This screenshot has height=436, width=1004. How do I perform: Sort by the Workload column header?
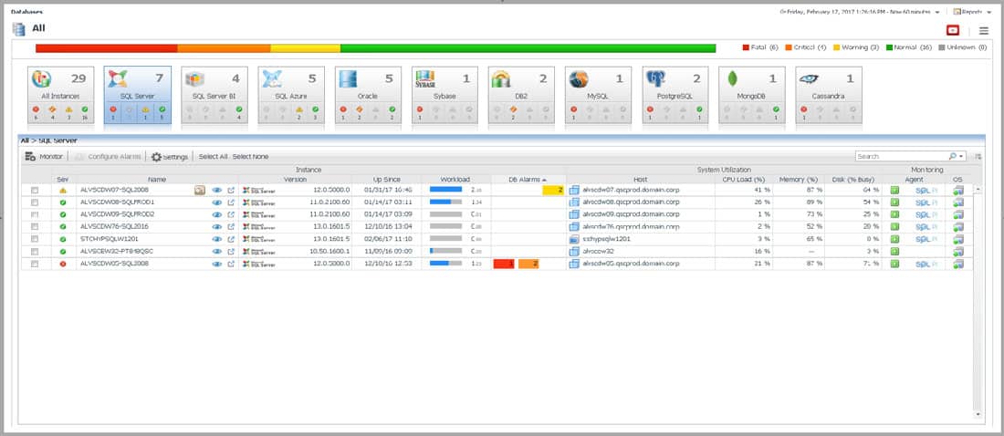click(455, 180)
